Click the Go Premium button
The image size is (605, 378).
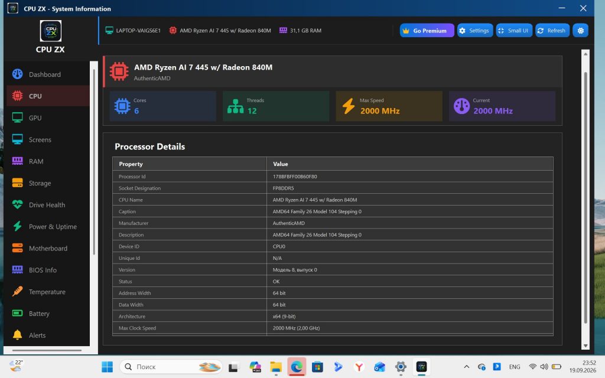[x=427, y=31]
